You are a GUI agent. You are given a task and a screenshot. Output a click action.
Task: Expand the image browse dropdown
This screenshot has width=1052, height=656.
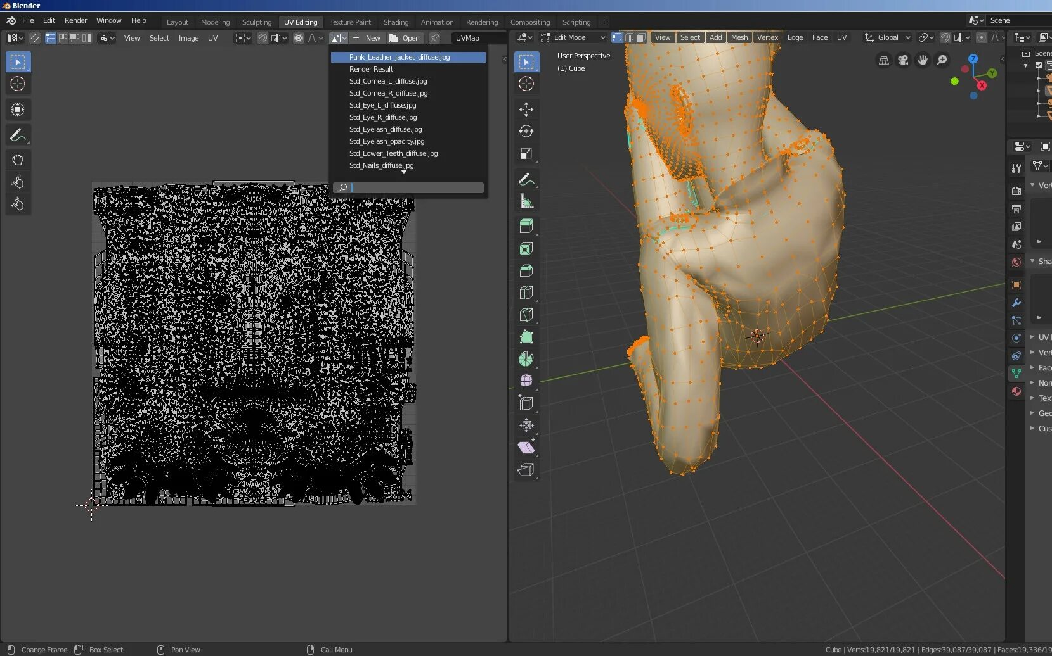pyautogui.click(x=339, y=38)
